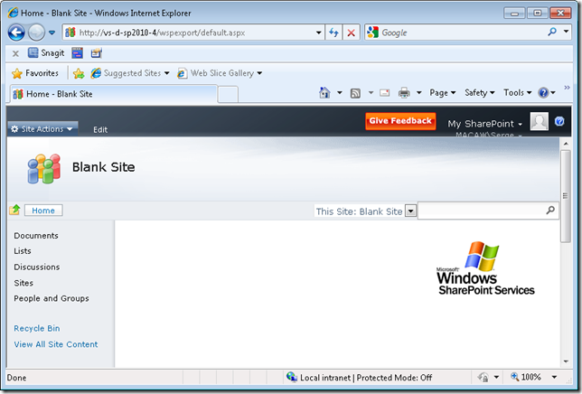Image resolution: width=582 pixels, height=394 pixels.
Task: Open the Recycle Bin link
Action: pyautogui.click(x=37, y=329)
